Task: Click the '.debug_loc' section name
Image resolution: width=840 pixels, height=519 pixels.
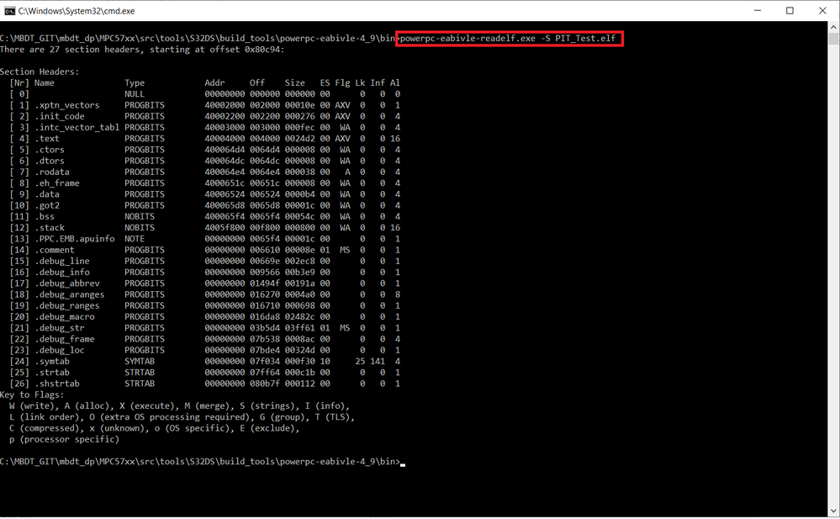Action: 60,351
